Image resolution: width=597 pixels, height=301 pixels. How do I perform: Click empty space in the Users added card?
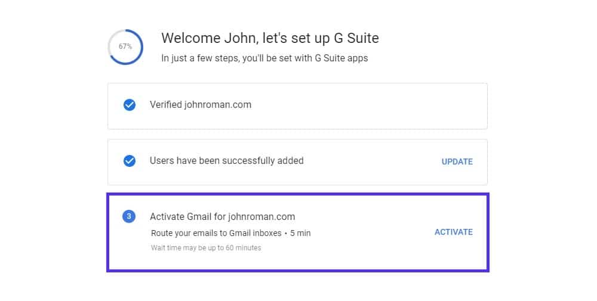click(370, 162)
